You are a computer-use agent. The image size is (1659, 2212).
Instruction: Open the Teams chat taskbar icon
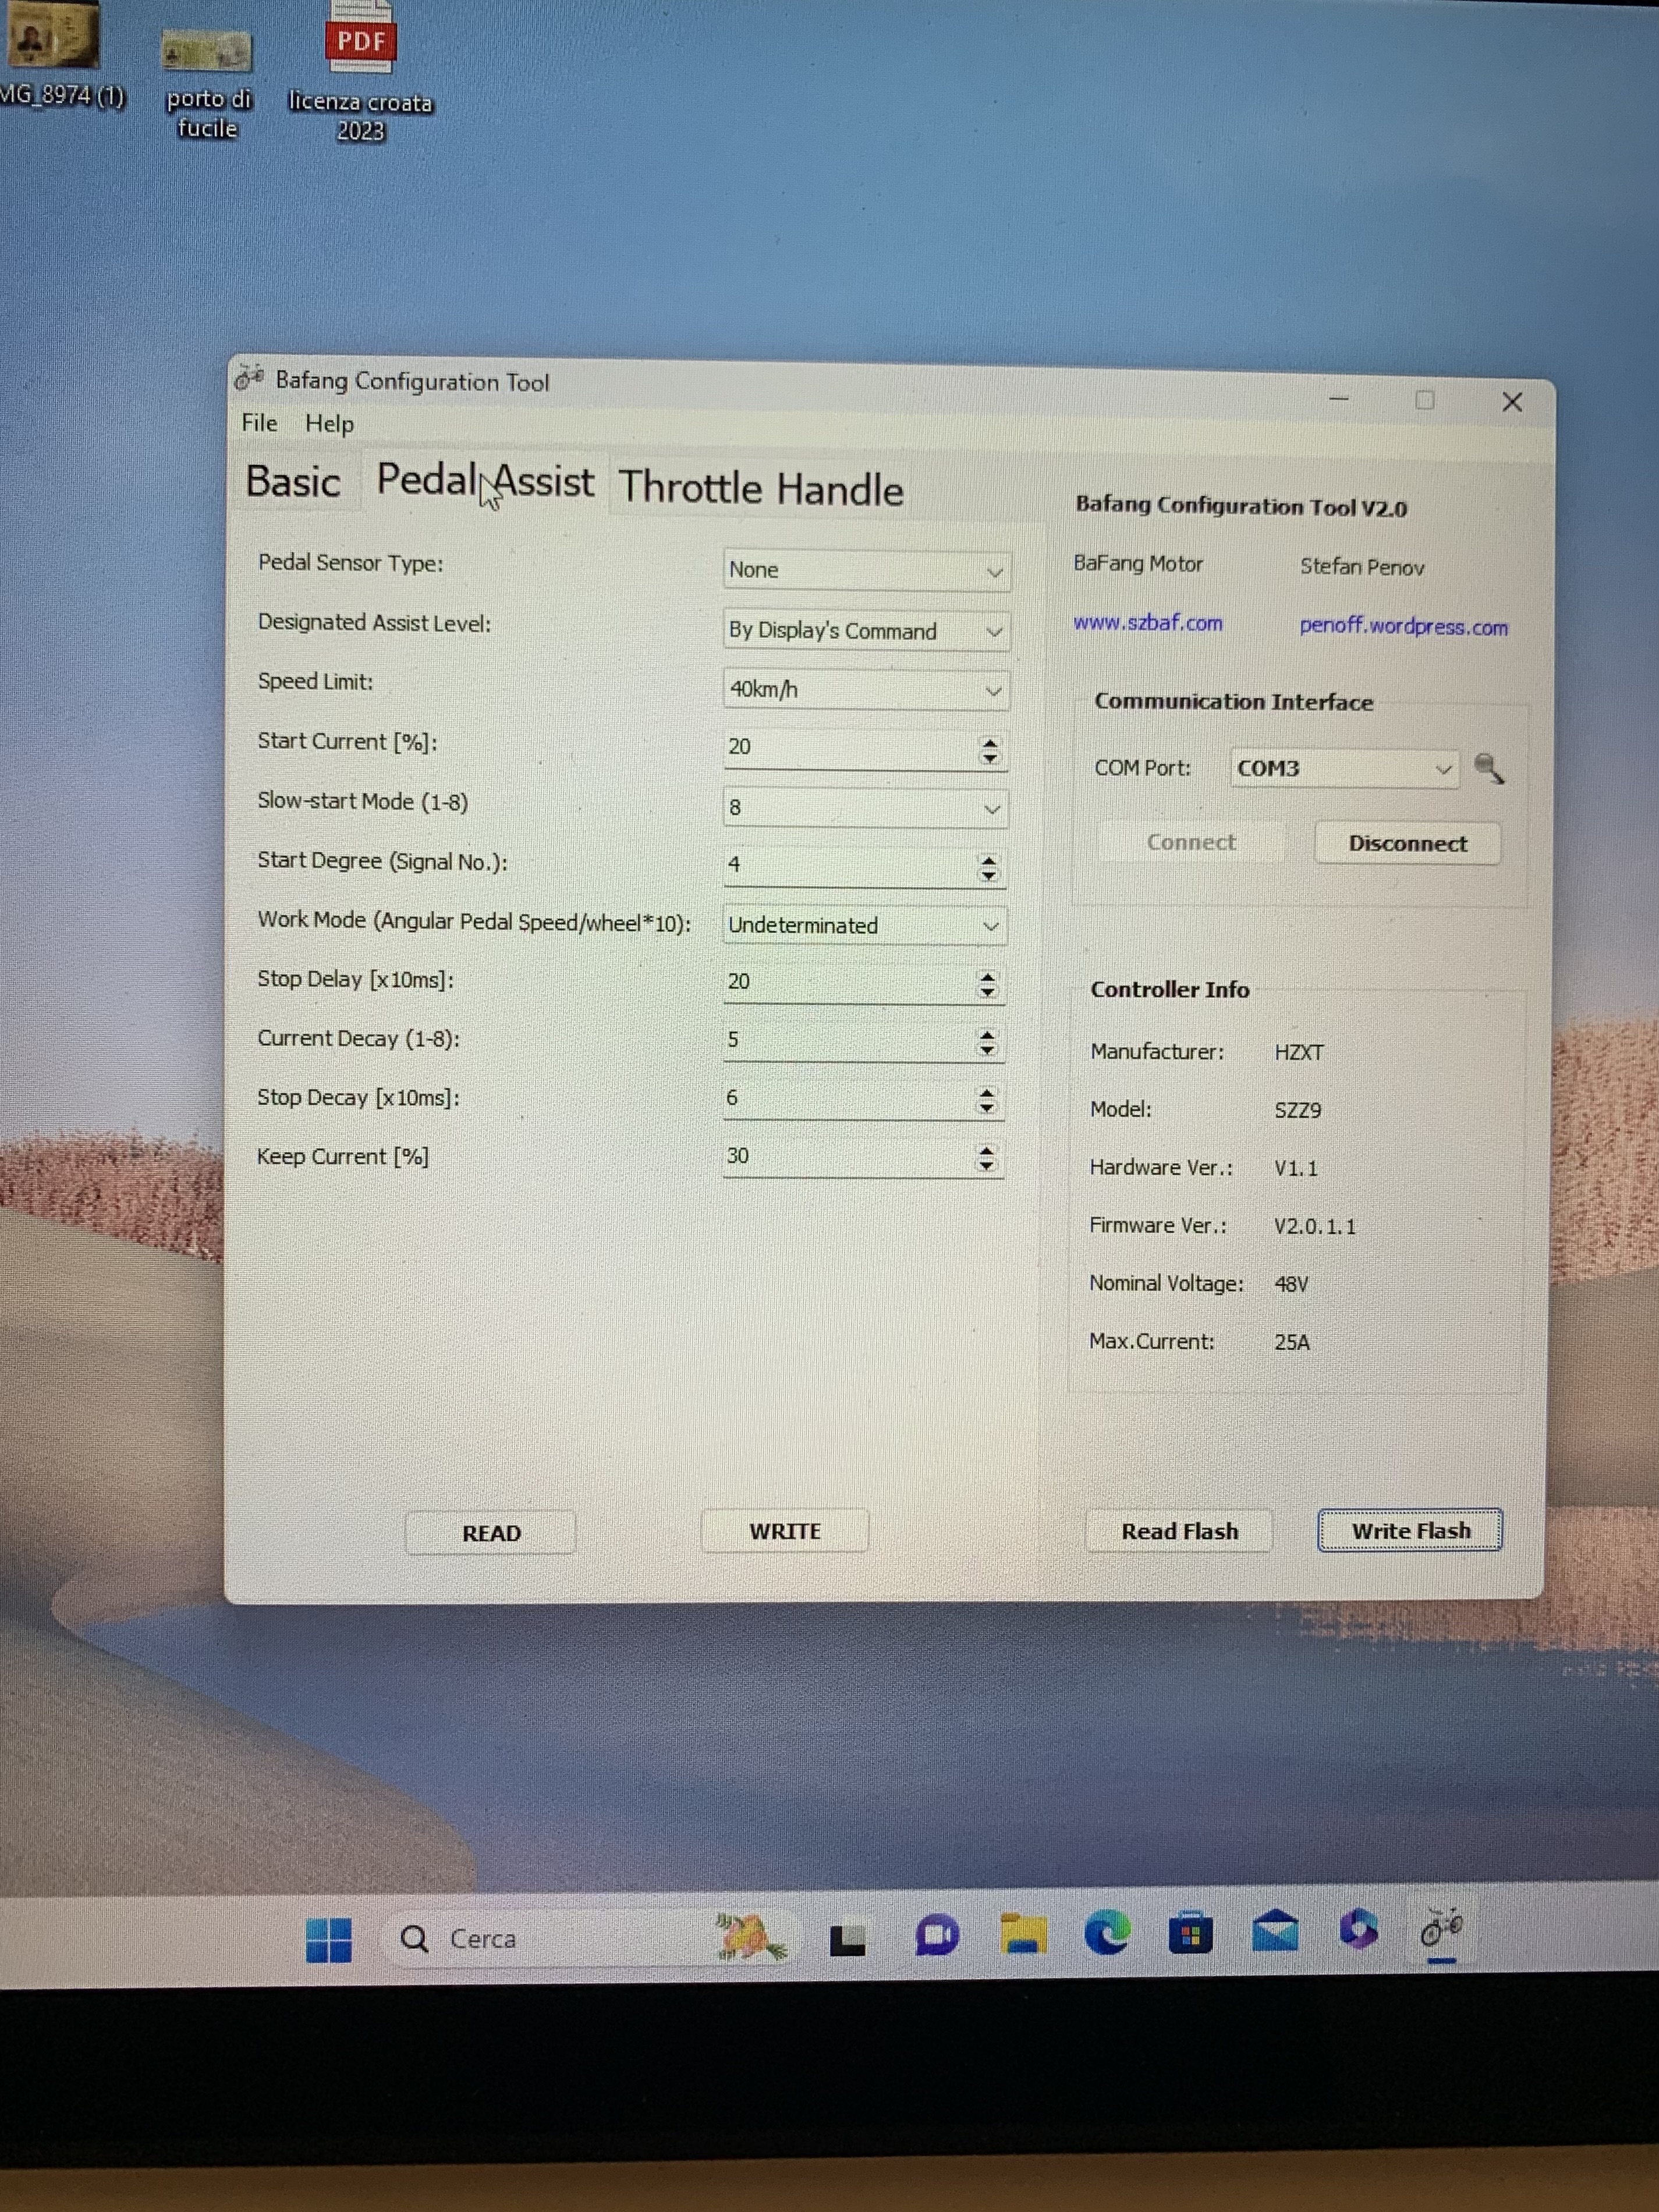point(937,1937)
